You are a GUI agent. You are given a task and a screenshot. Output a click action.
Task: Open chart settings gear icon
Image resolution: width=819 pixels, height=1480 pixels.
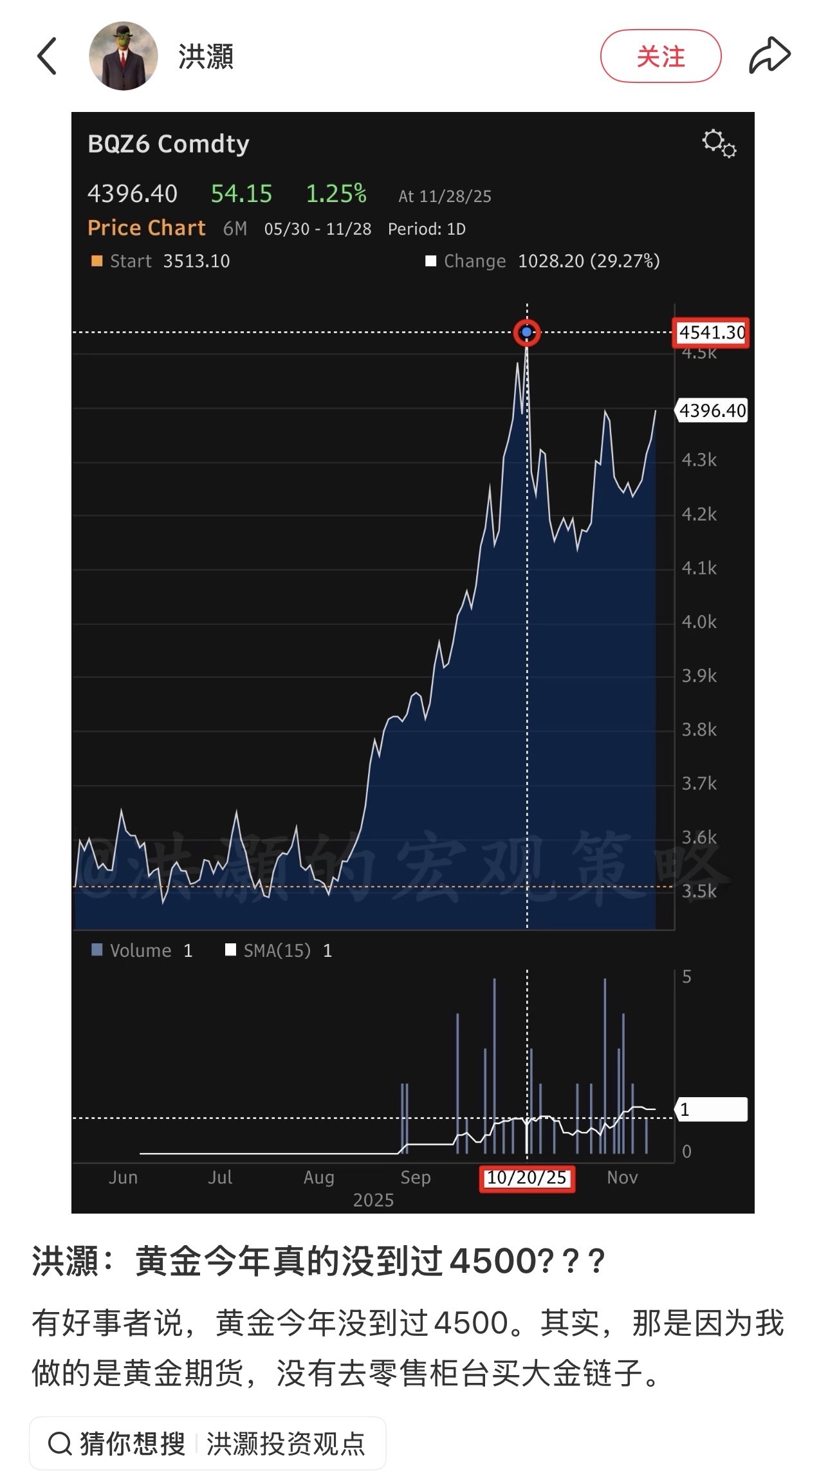(x=719, y=143)
